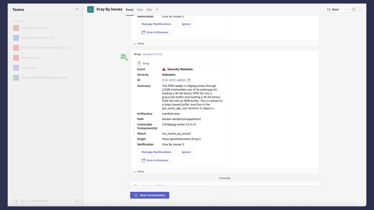
Task: Expand the Meet options dropdown arrow
Action: 345,10
